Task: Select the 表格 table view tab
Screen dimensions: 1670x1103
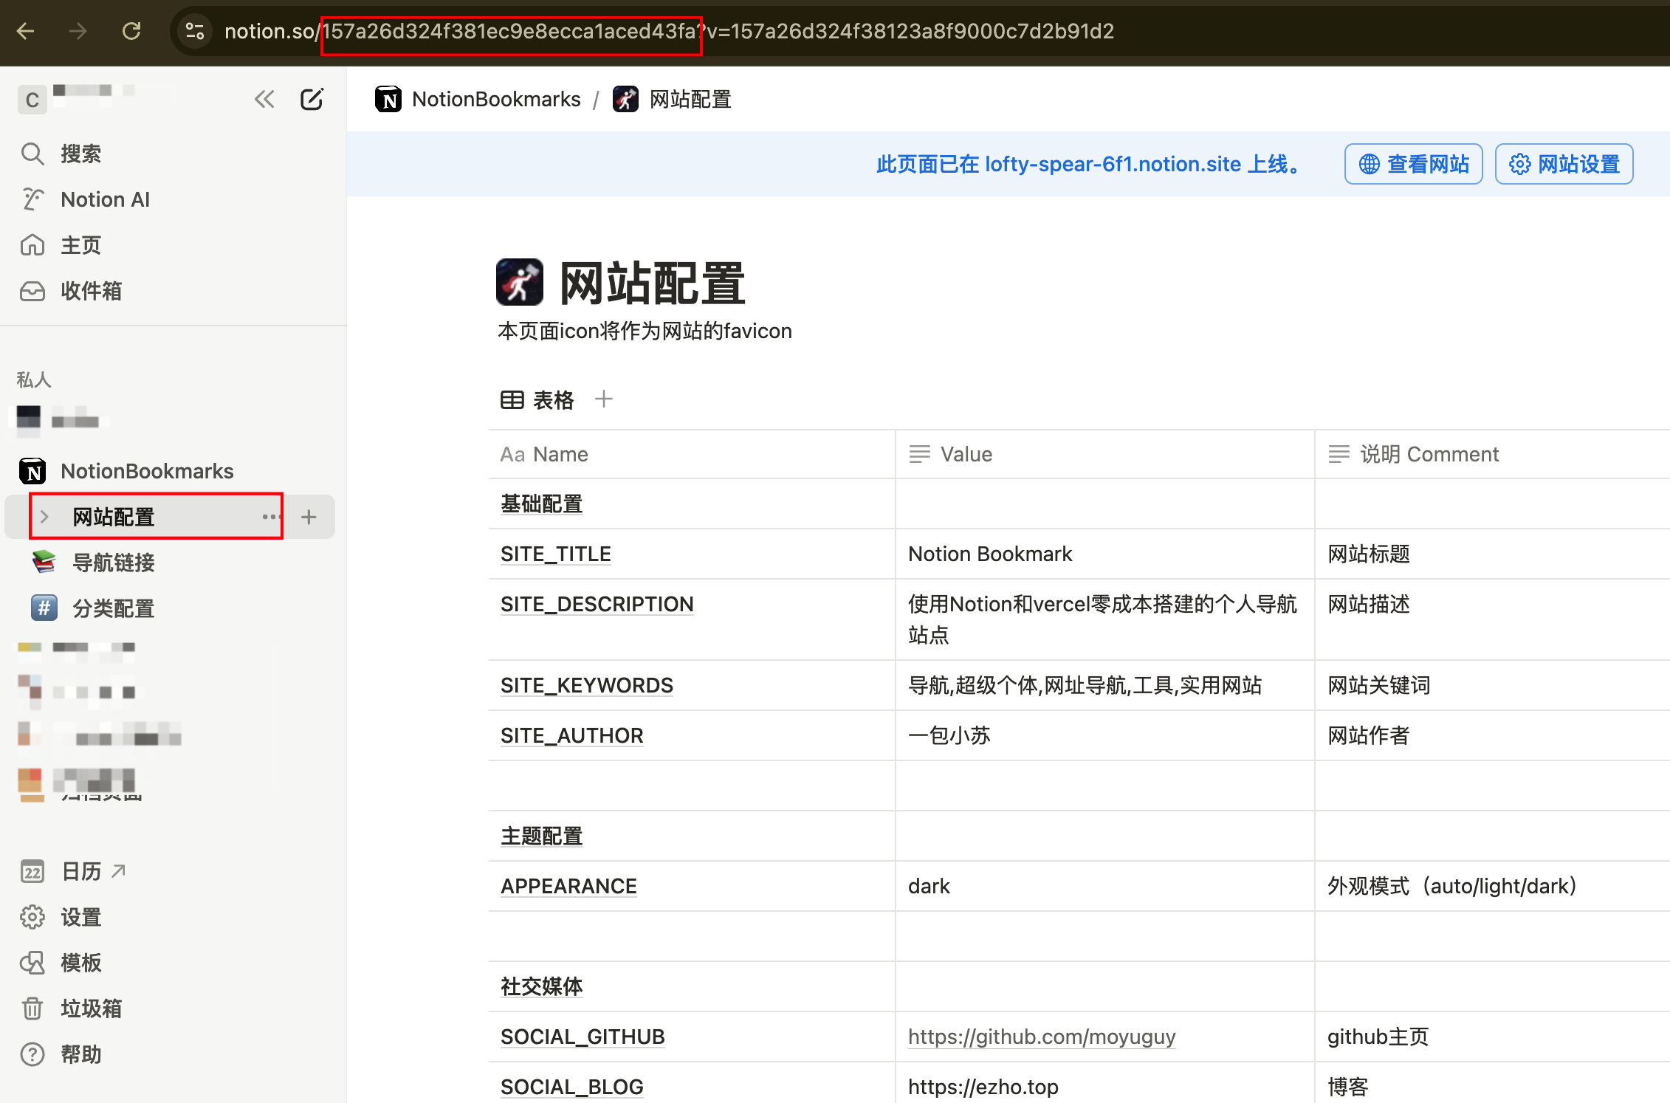Action: point(537,400)
